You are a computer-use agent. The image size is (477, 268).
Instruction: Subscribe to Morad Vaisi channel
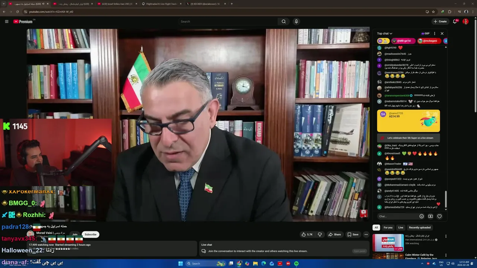90,234
